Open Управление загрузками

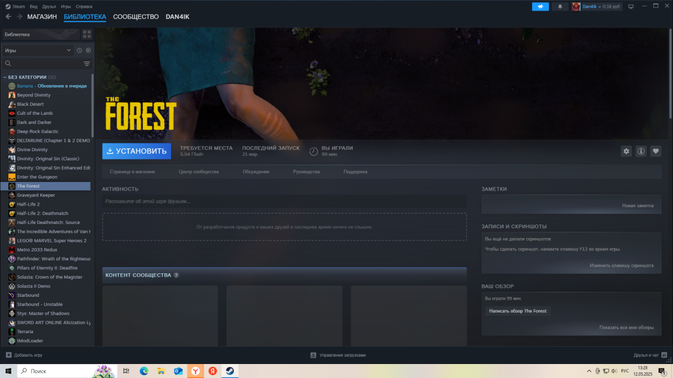point(338,355)
